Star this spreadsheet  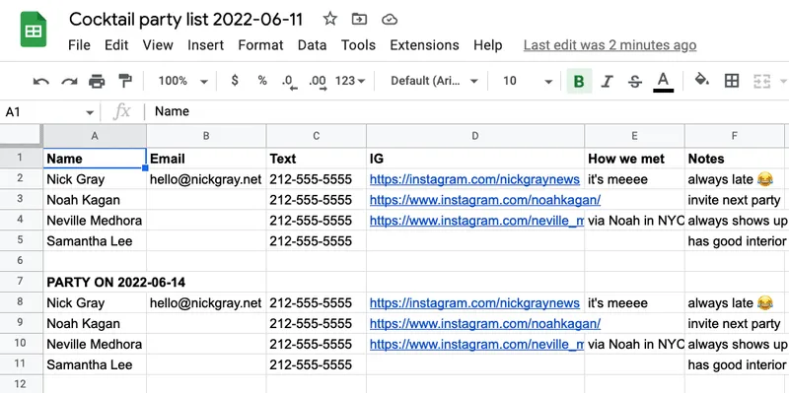(x=330, y=19)
